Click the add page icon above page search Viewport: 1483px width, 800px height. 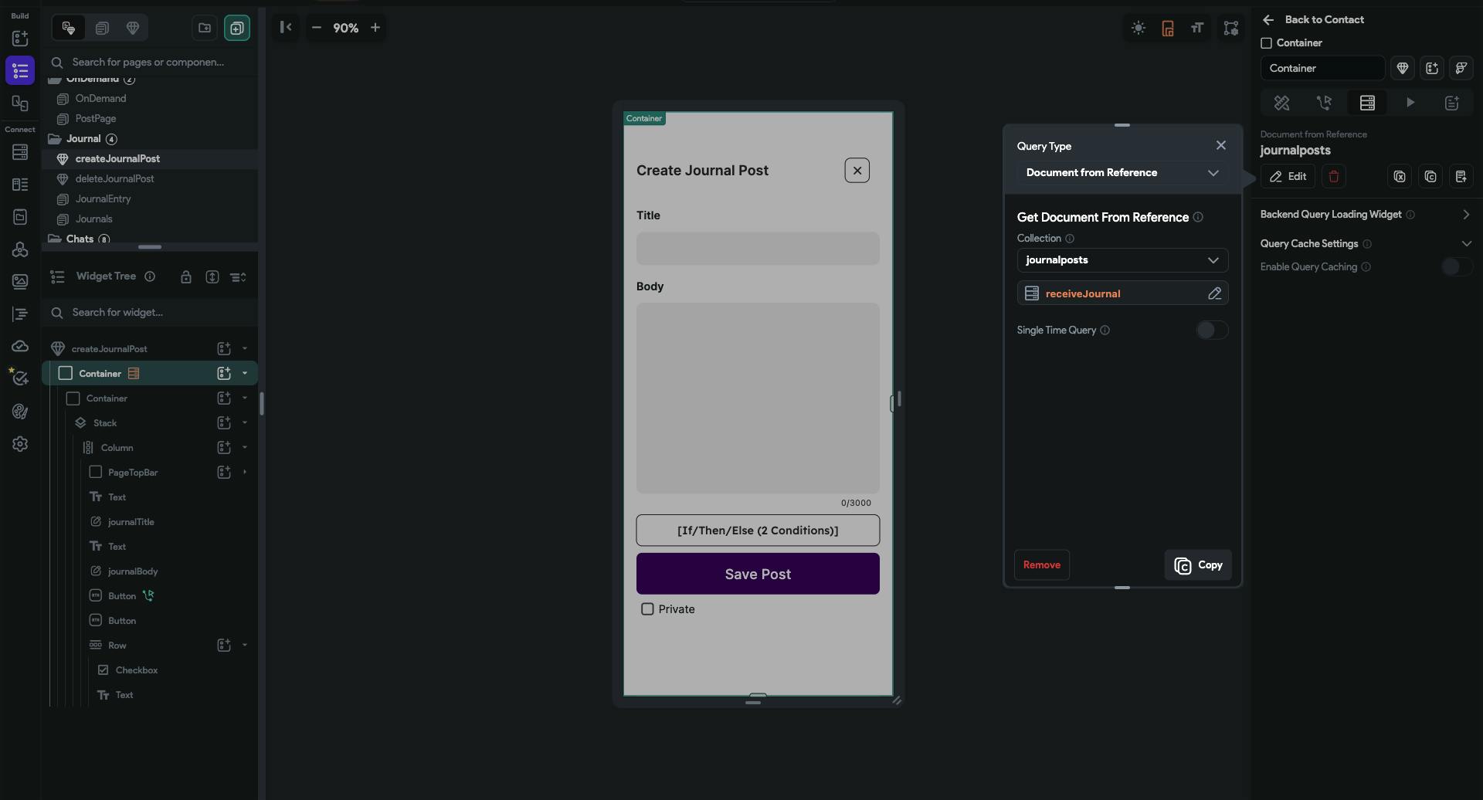click(237, 28)
